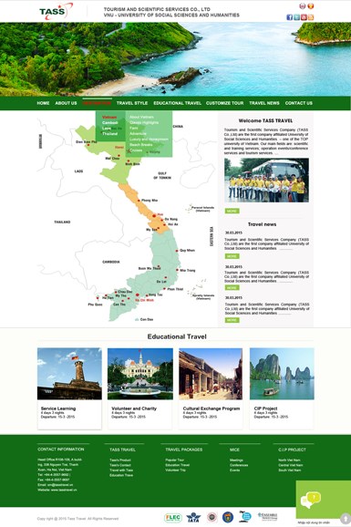The image size is (351, 527).
Task: Click the TASS logo in header
Action: pos(56,11)
